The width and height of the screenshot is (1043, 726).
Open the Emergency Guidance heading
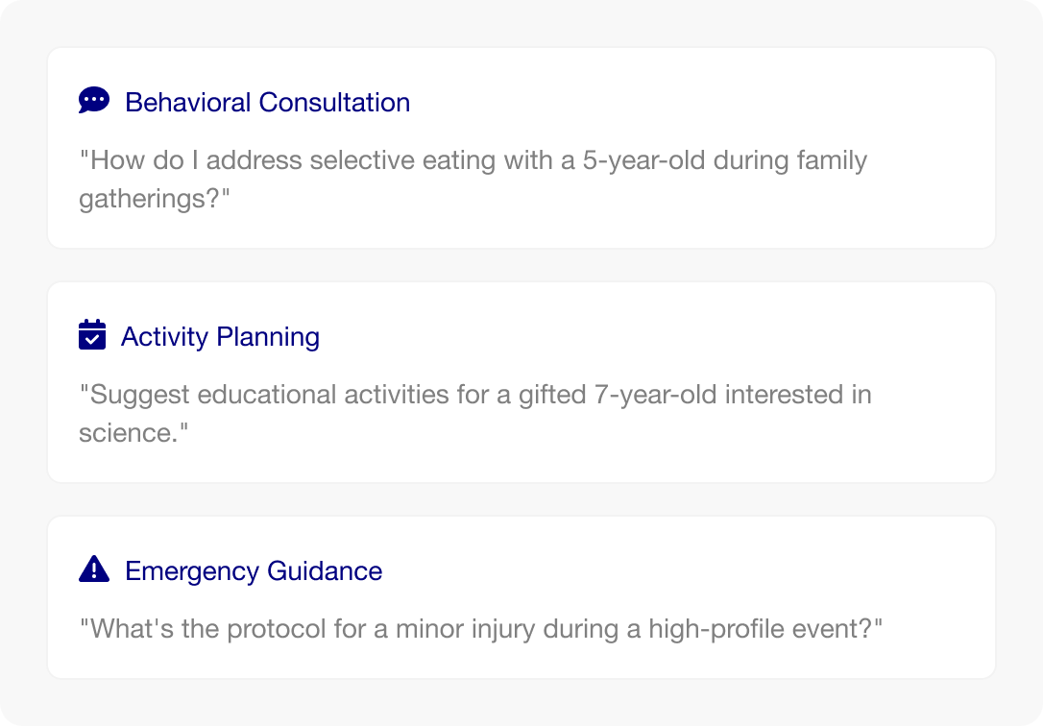[x=254, y=571]
